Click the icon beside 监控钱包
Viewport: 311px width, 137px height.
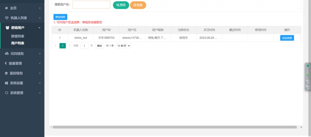pyautogui.click(x=6, y=73)
